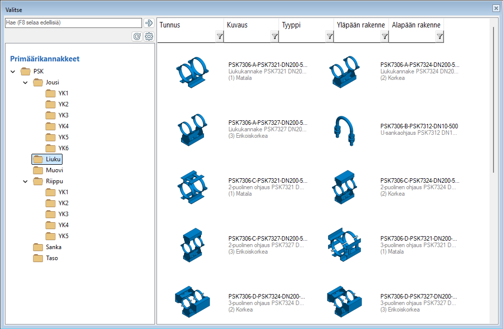This screenshot has width=503, height=329.
Task: Select YK3 under Jousi
Action: (x=63, y=115)
